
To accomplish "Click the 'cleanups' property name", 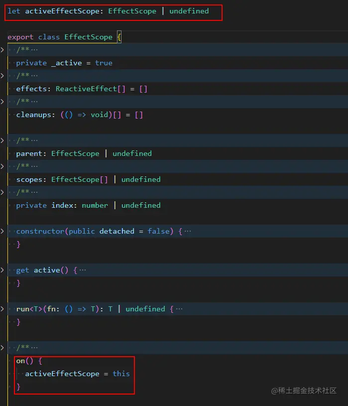I will pos(34,115).
